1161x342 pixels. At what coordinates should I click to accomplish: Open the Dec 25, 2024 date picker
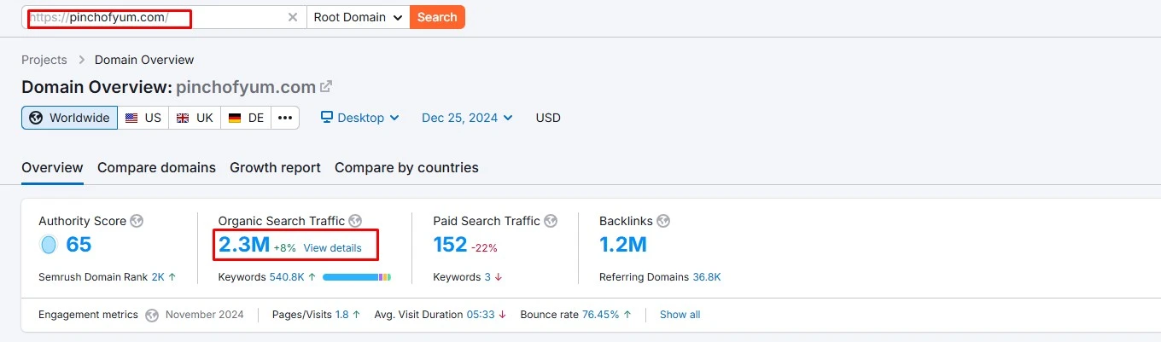(467, 118)
